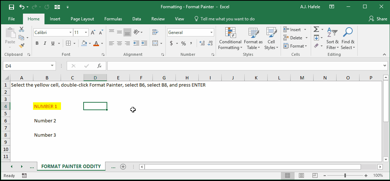Open the File tab
Image resolution: width=390 pixels, height=181 pixels.
coord(11,19)
